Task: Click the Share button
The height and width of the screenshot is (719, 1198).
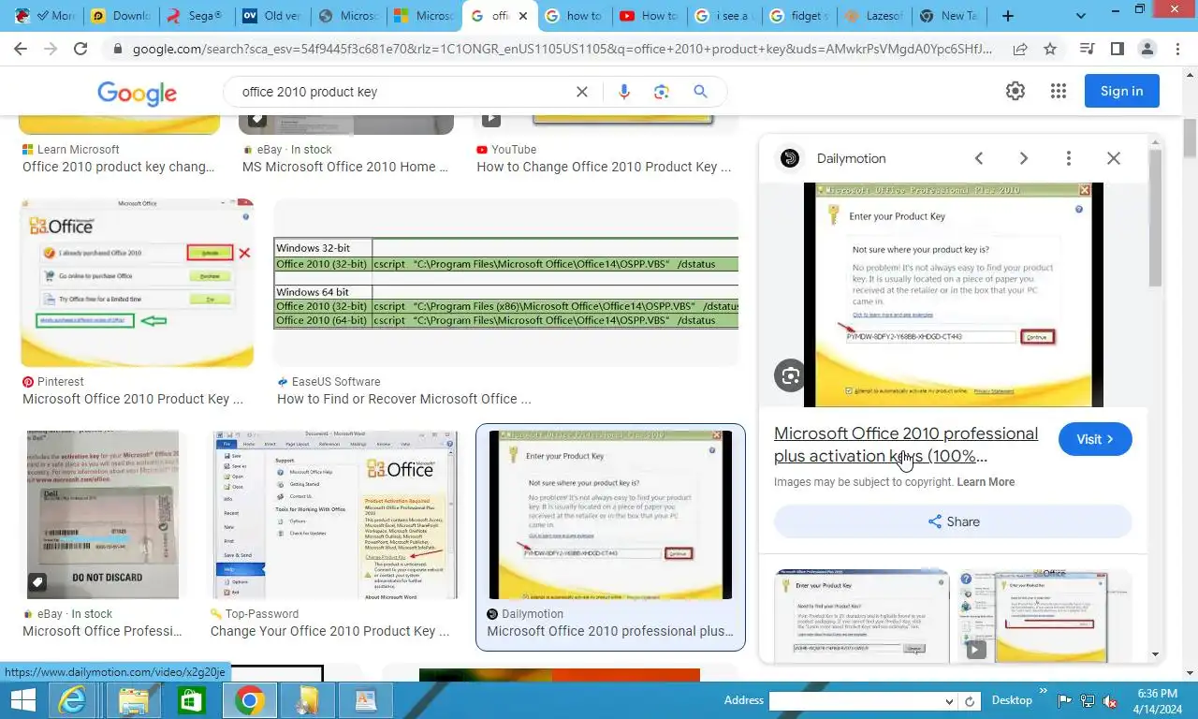Action: [x=953, y=521]
